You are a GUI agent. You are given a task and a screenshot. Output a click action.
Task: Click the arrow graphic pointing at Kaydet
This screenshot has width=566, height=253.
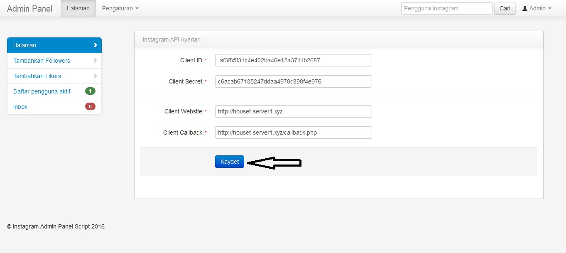tap(274, 162)
